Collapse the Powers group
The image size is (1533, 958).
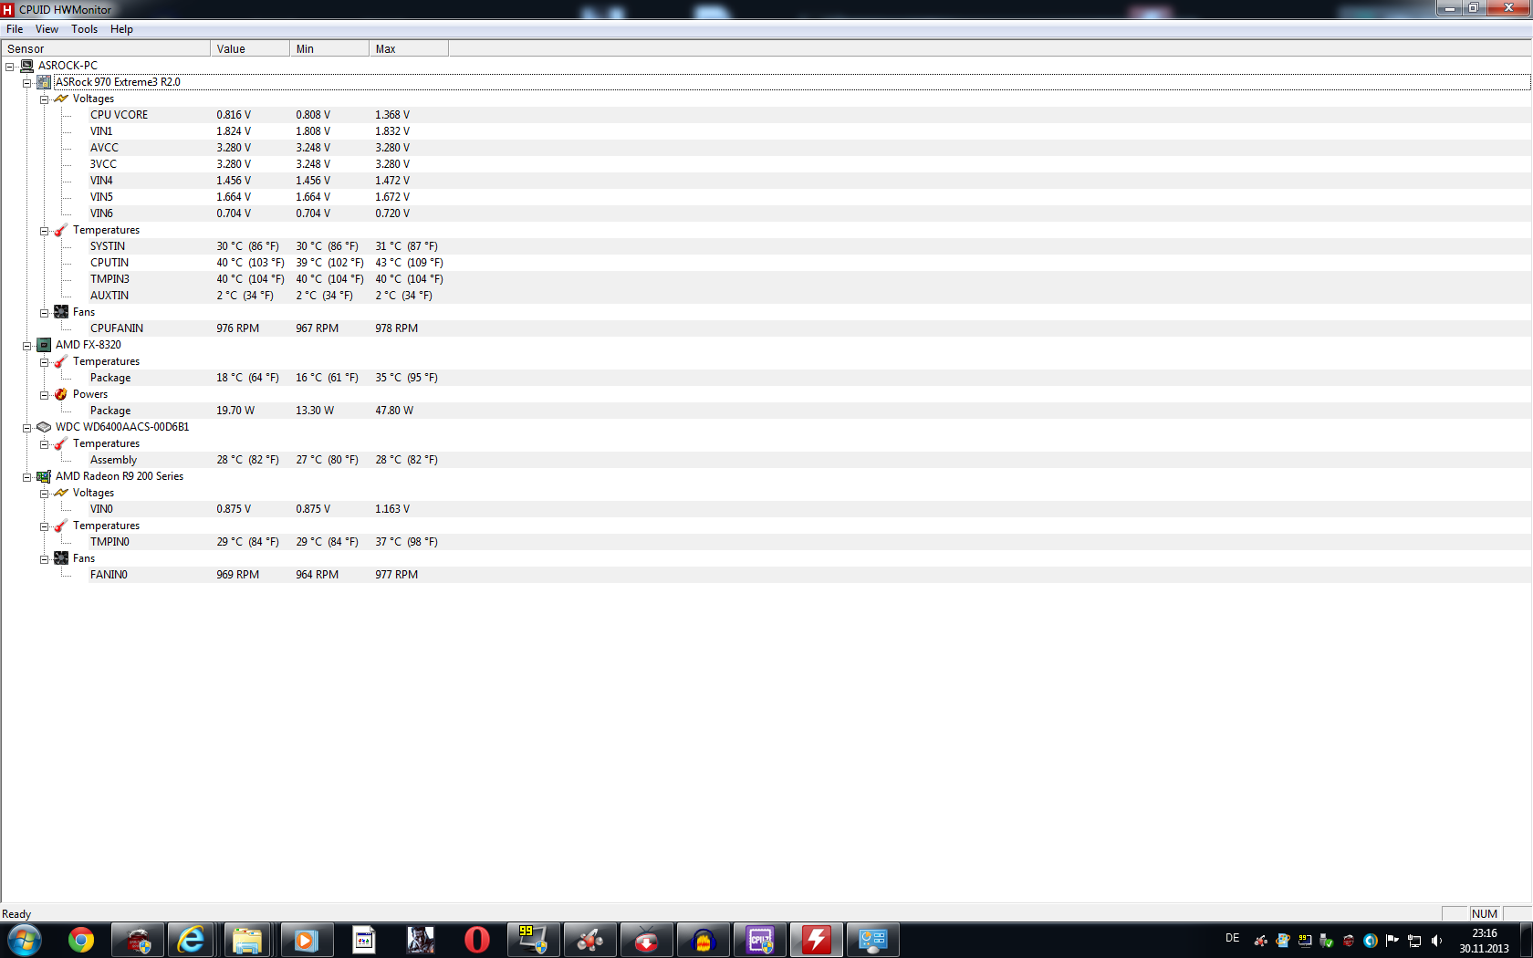[44, 394]
